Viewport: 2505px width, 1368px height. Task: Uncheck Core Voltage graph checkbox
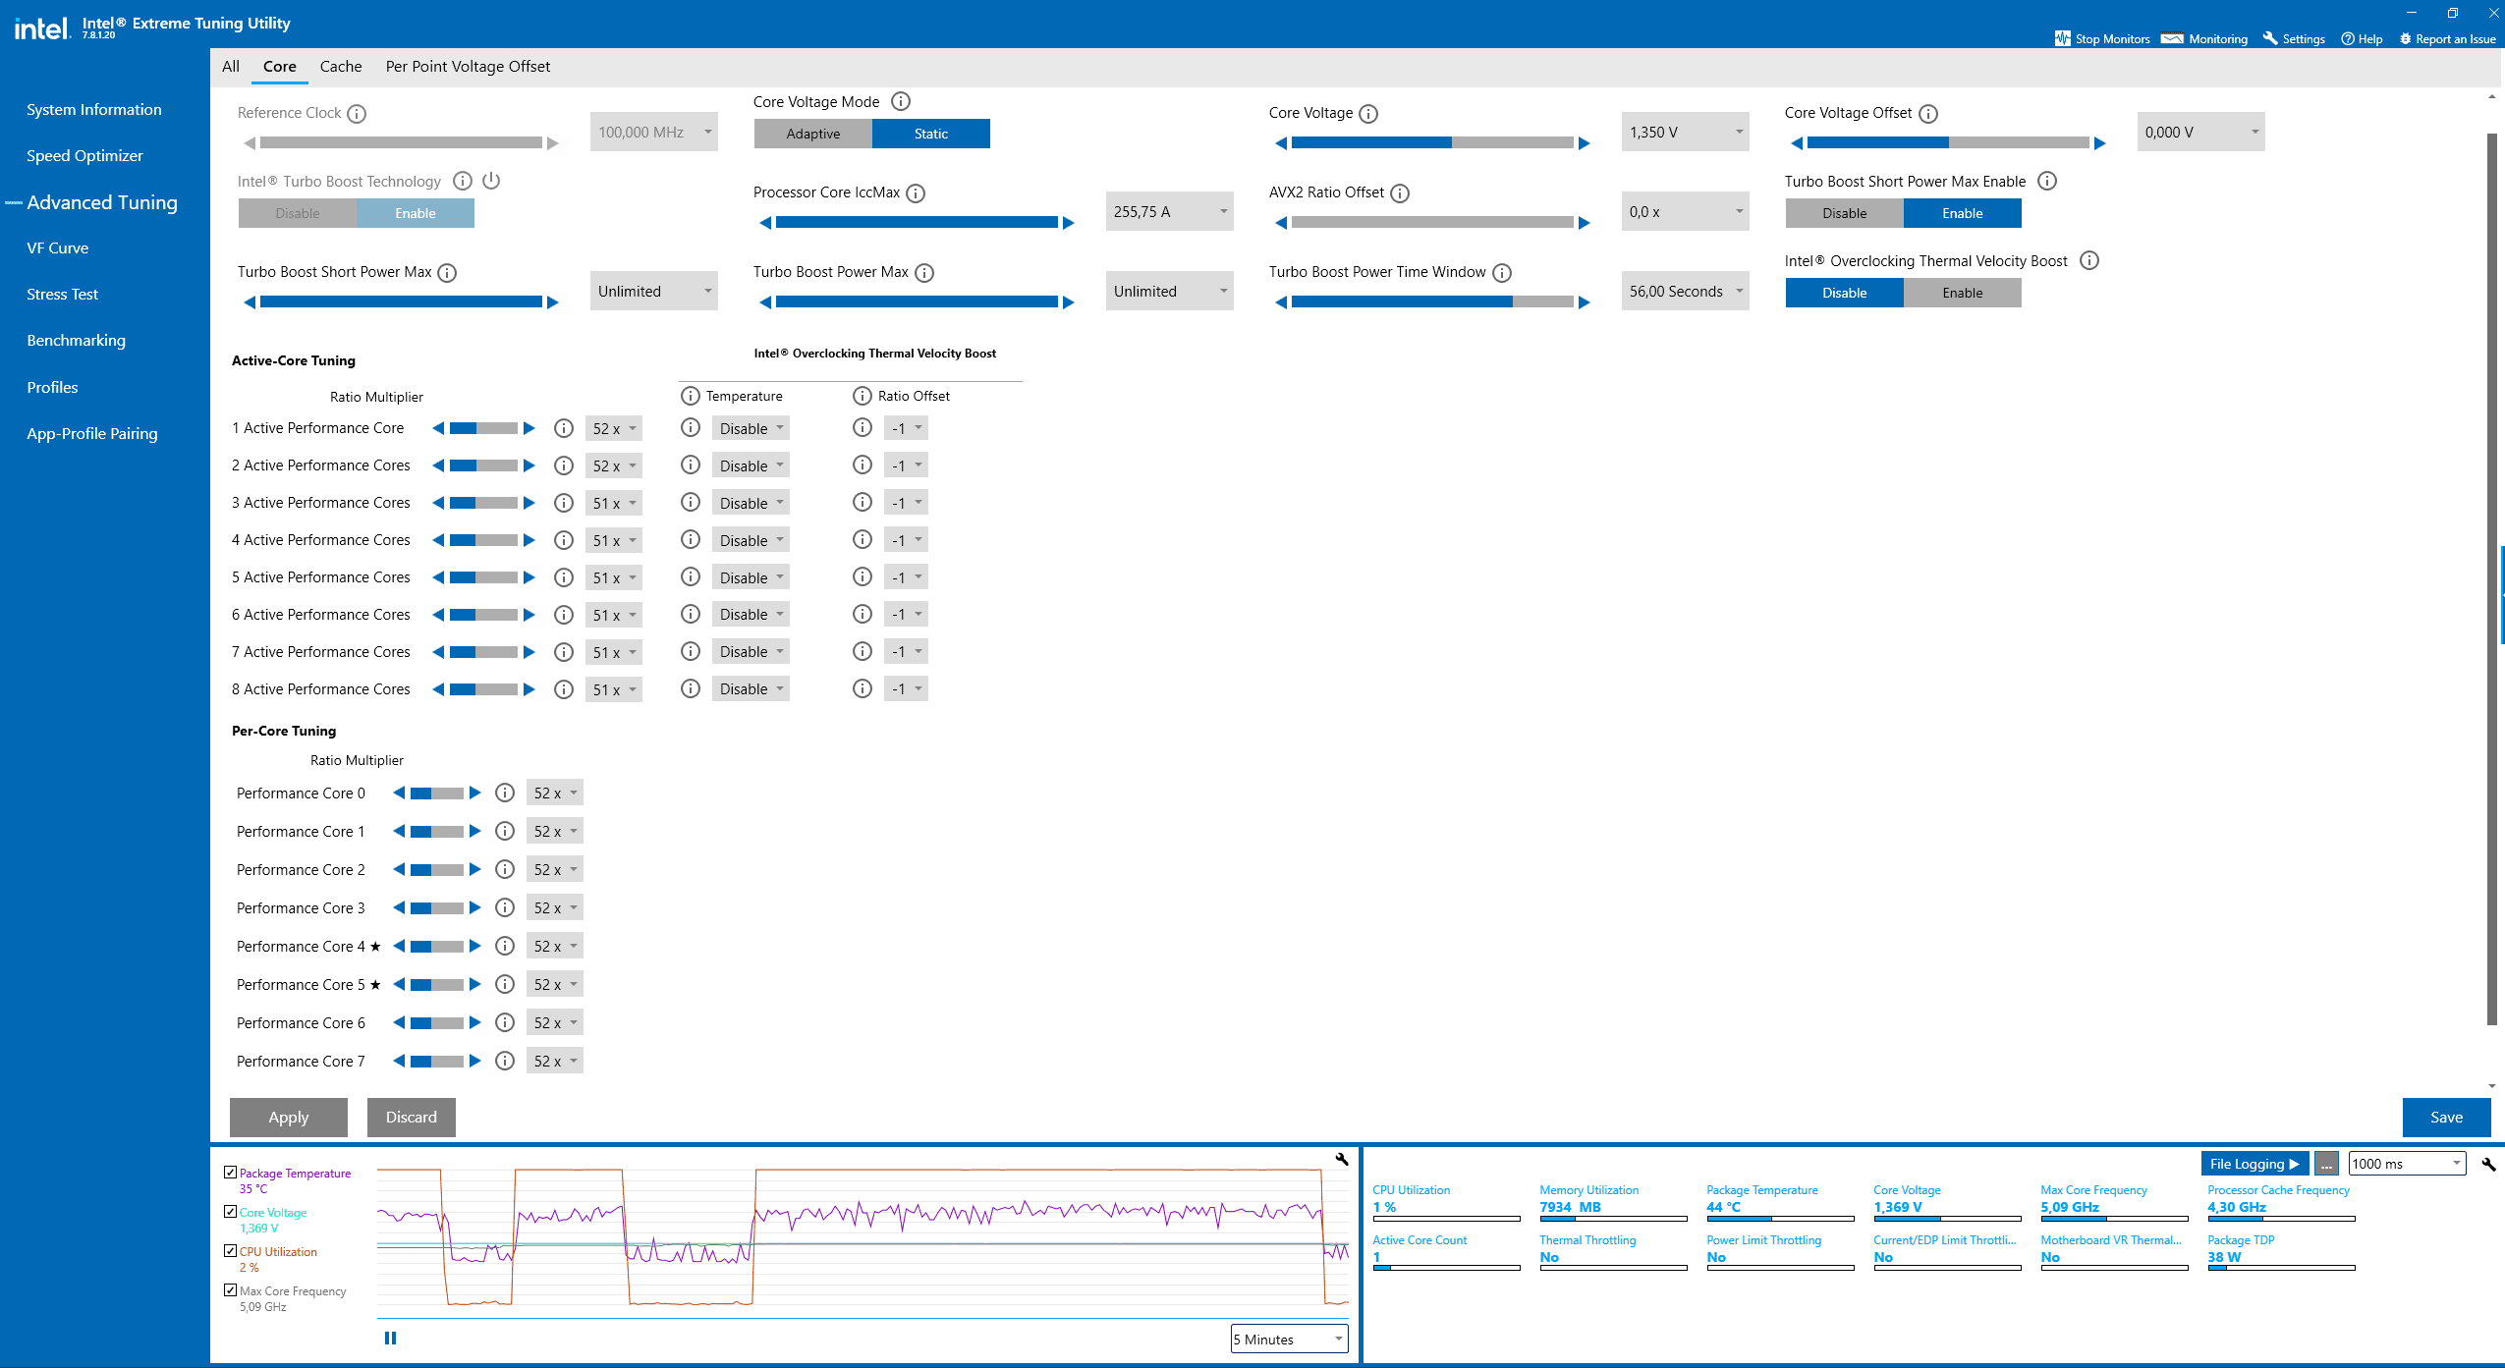(x=230, y=1212)
